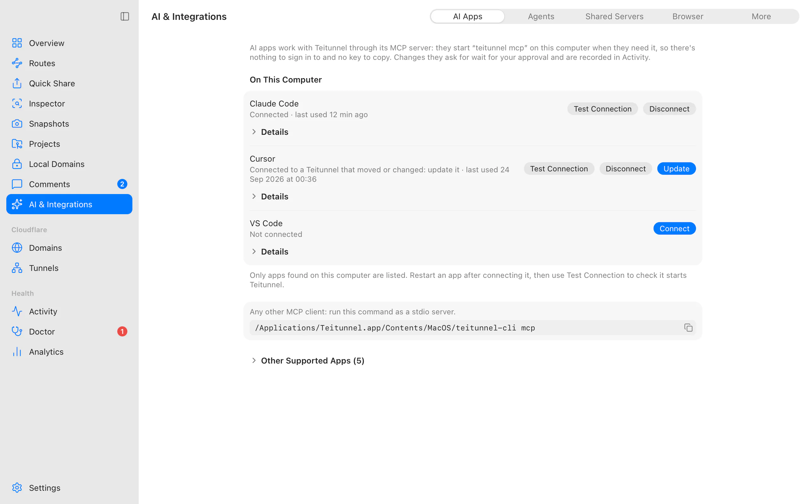Click the On This Computer heading
This screenshot has width=807, height=504.
point(286,80)
